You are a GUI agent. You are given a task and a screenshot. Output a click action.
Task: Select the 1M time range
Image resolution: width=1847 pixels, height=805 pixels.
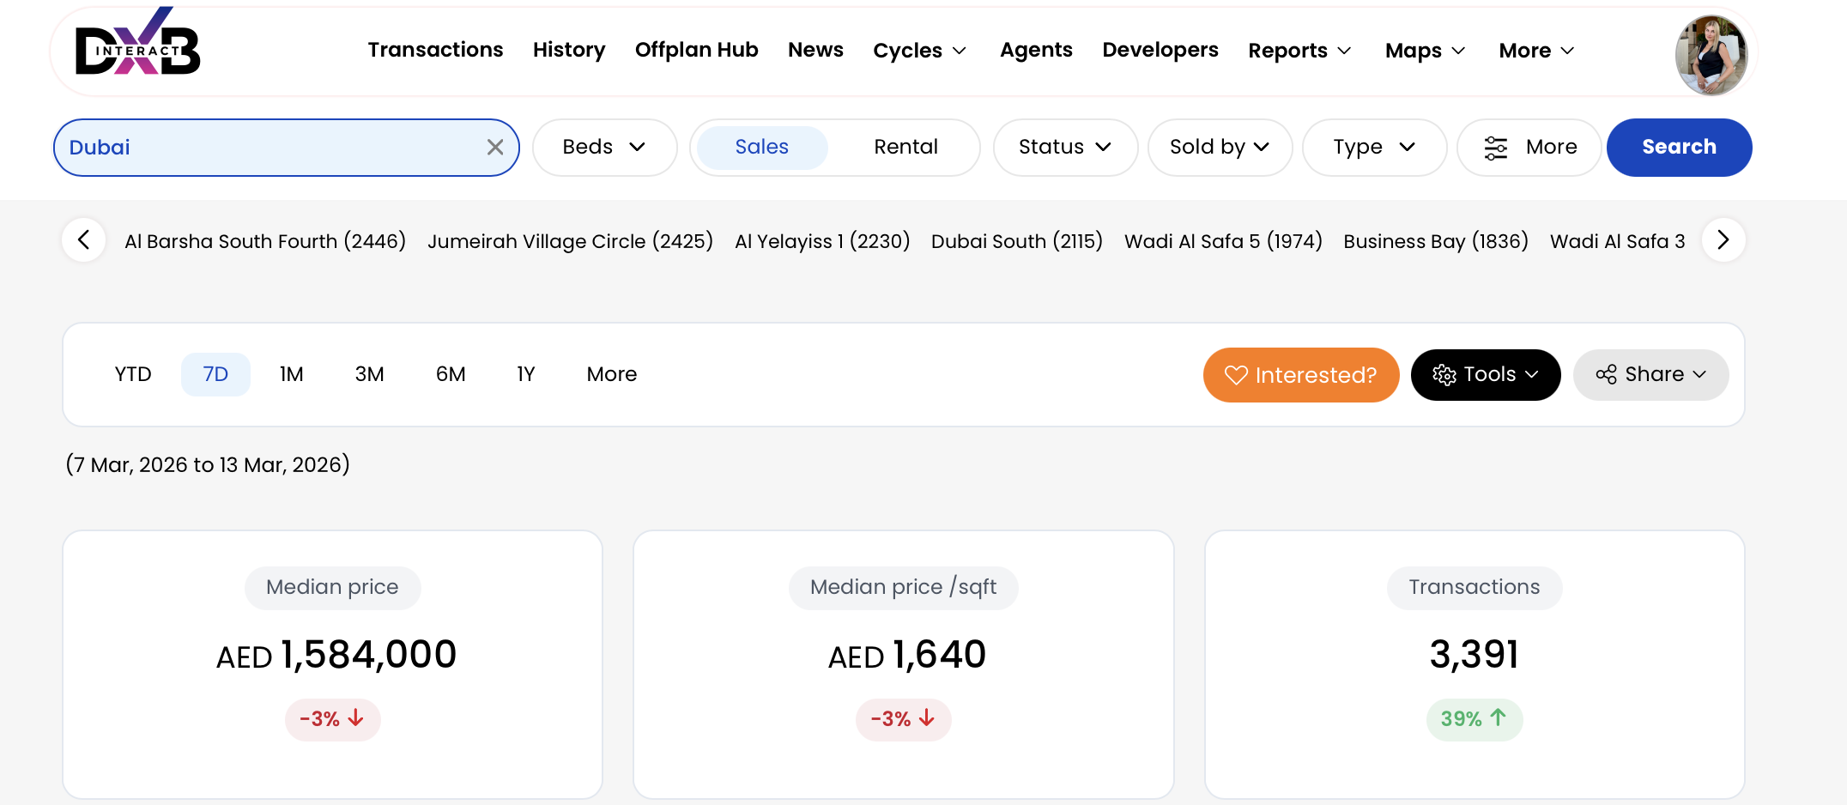[292, 374]
